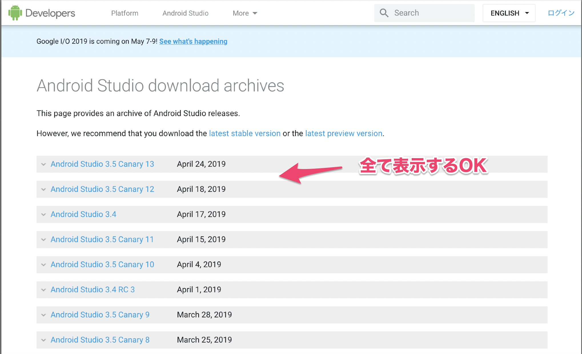Click the search magnifier icon

click(384, 13)
